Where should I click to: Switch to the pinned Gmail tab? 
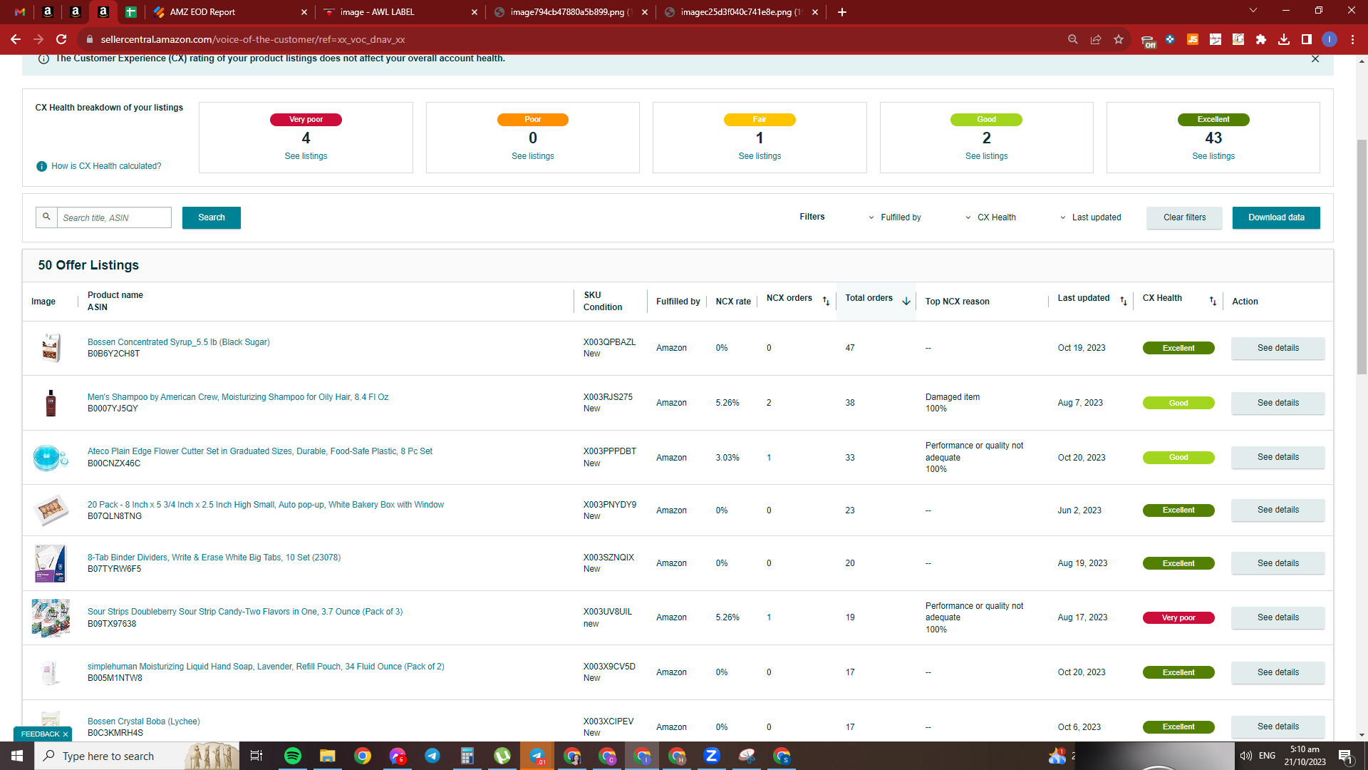point(20,12)
